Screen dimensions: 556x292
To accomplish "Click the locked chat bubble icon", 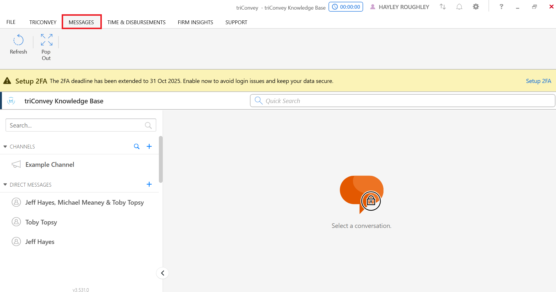I will click(x=361, y=194).
